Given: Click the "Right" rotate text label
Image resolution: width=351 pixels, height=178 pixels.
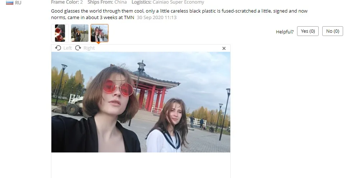Looking at the screenshot, I should [89, 48].
